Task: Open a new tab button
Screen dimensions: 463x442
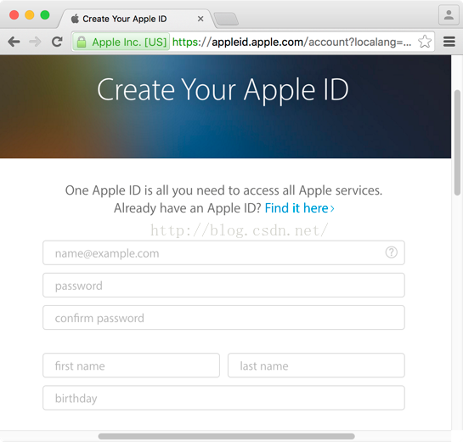Action: [x=226, y=19]
